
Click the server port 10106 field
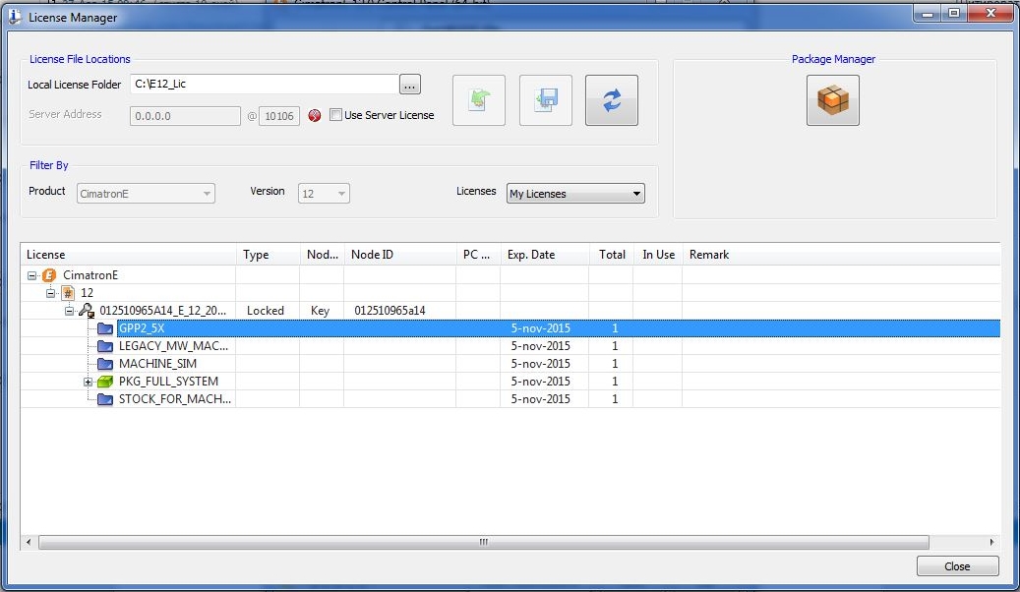pos(279,116)
